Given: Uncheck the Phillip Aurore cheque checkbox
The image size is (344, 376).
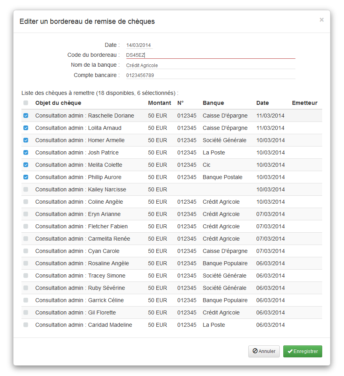Looking at the screenshot, I should (26, 177).
